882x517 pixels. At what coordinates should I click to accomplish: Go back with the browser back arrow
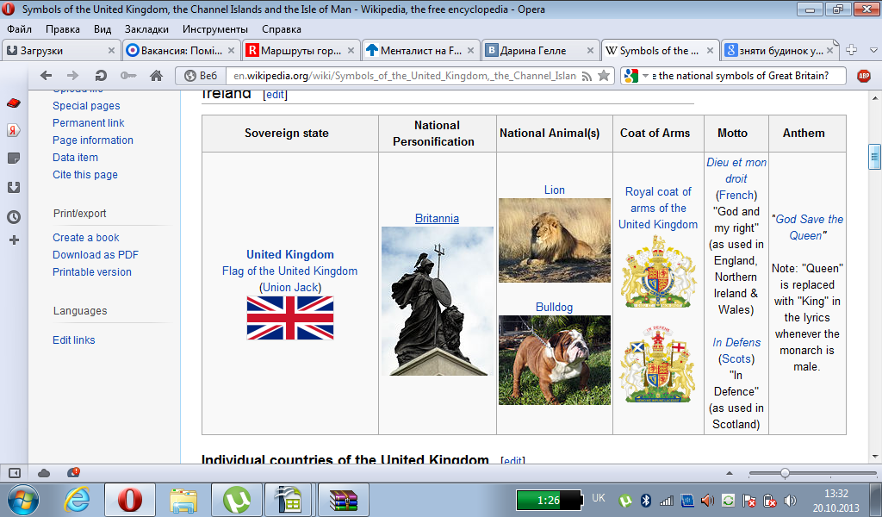click(x=47, y=75)
